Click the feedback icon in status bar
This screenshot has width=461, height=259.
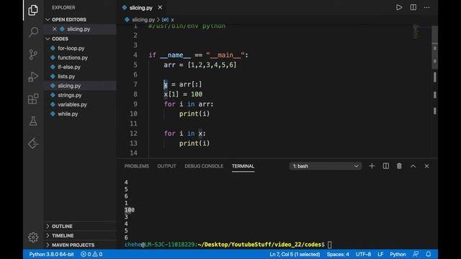[416, 254]
